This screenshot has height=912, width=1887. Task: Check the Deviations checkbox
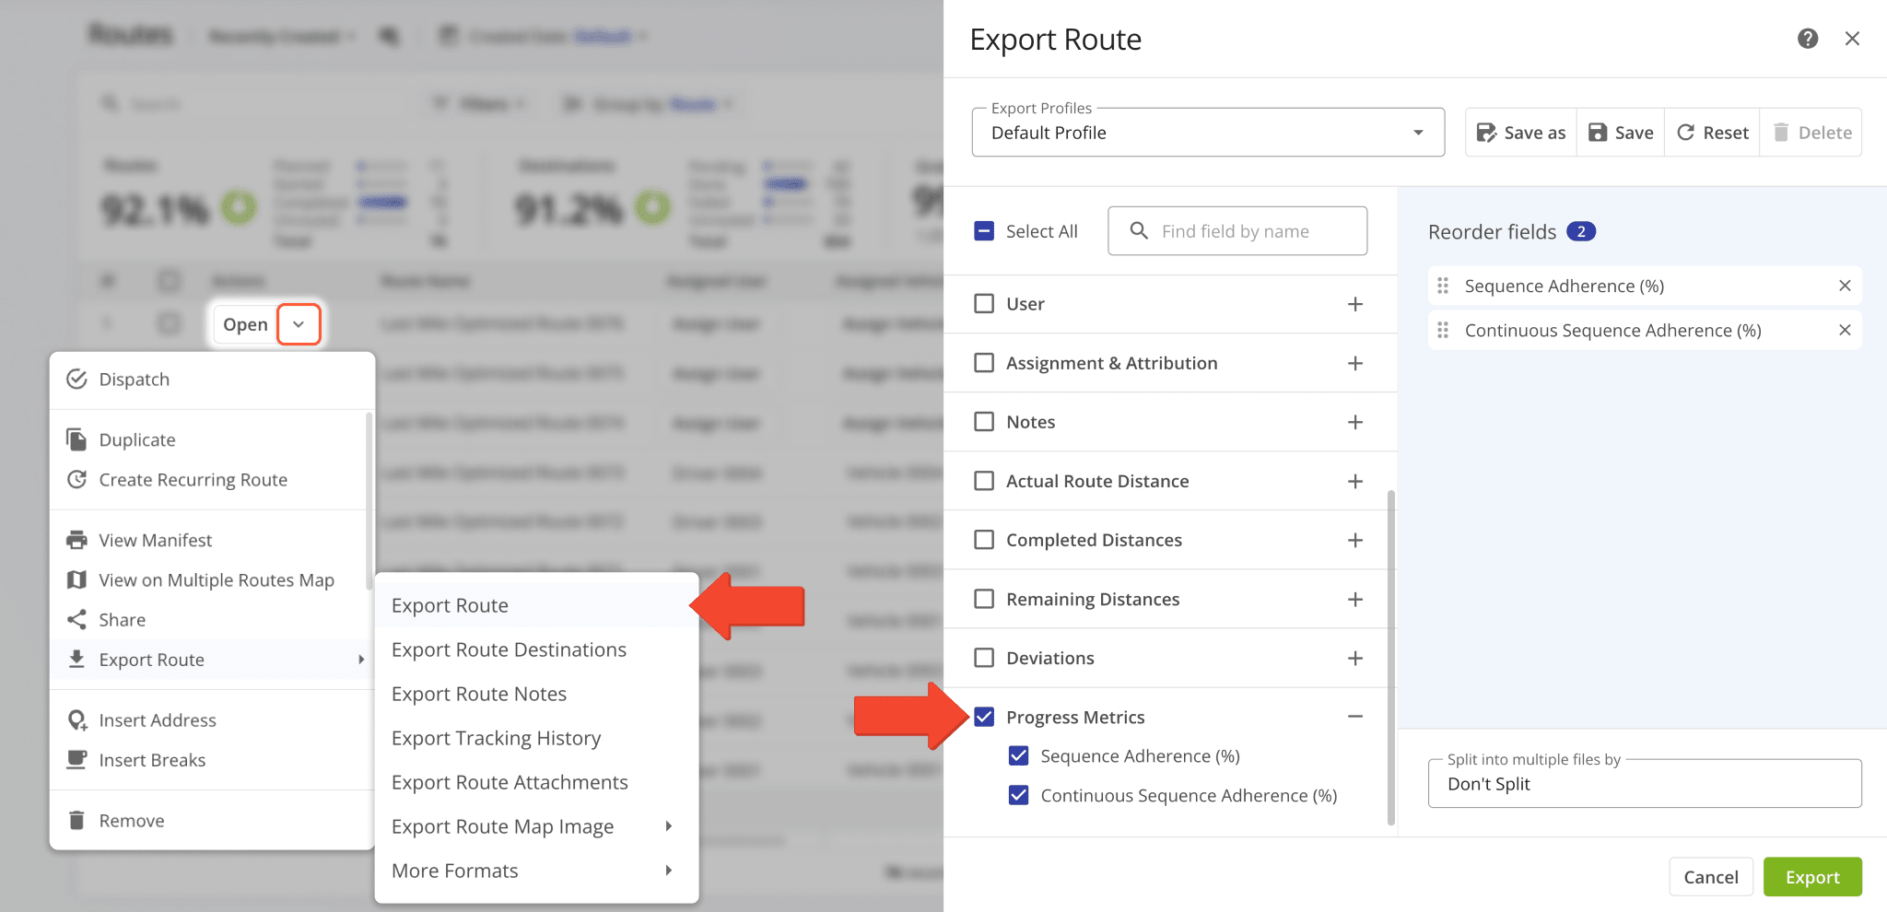pos(984,658)
